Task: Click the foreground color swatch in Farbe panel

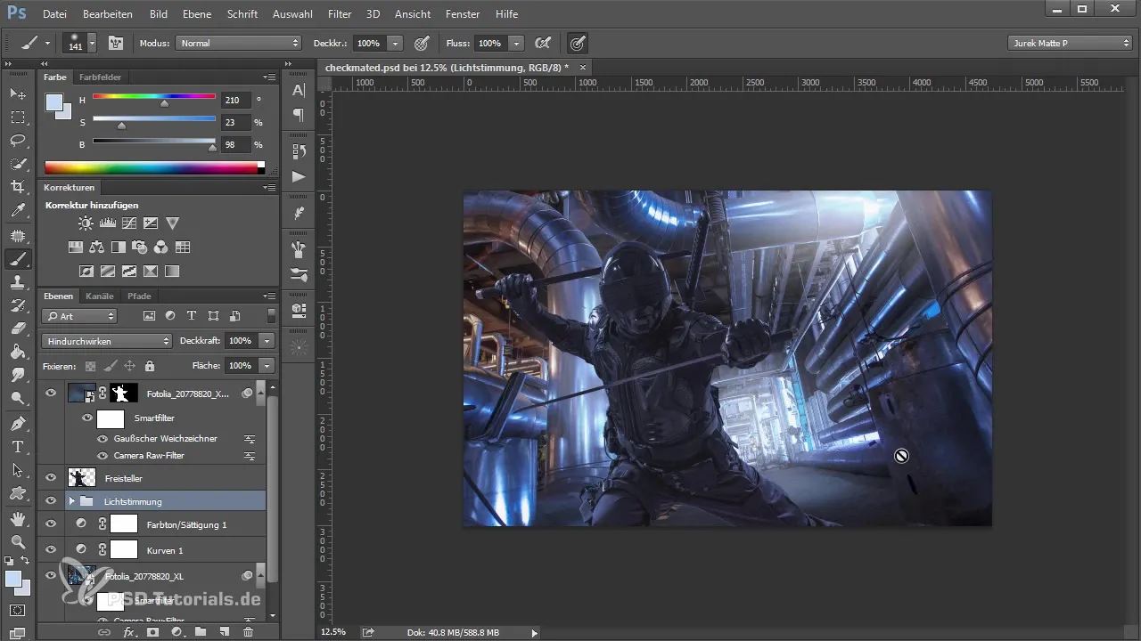Action: [54, 101]
